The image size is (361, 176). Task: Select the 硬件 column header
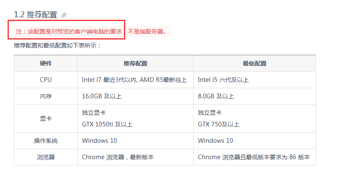pyautogui.click(x=46, y=63)
